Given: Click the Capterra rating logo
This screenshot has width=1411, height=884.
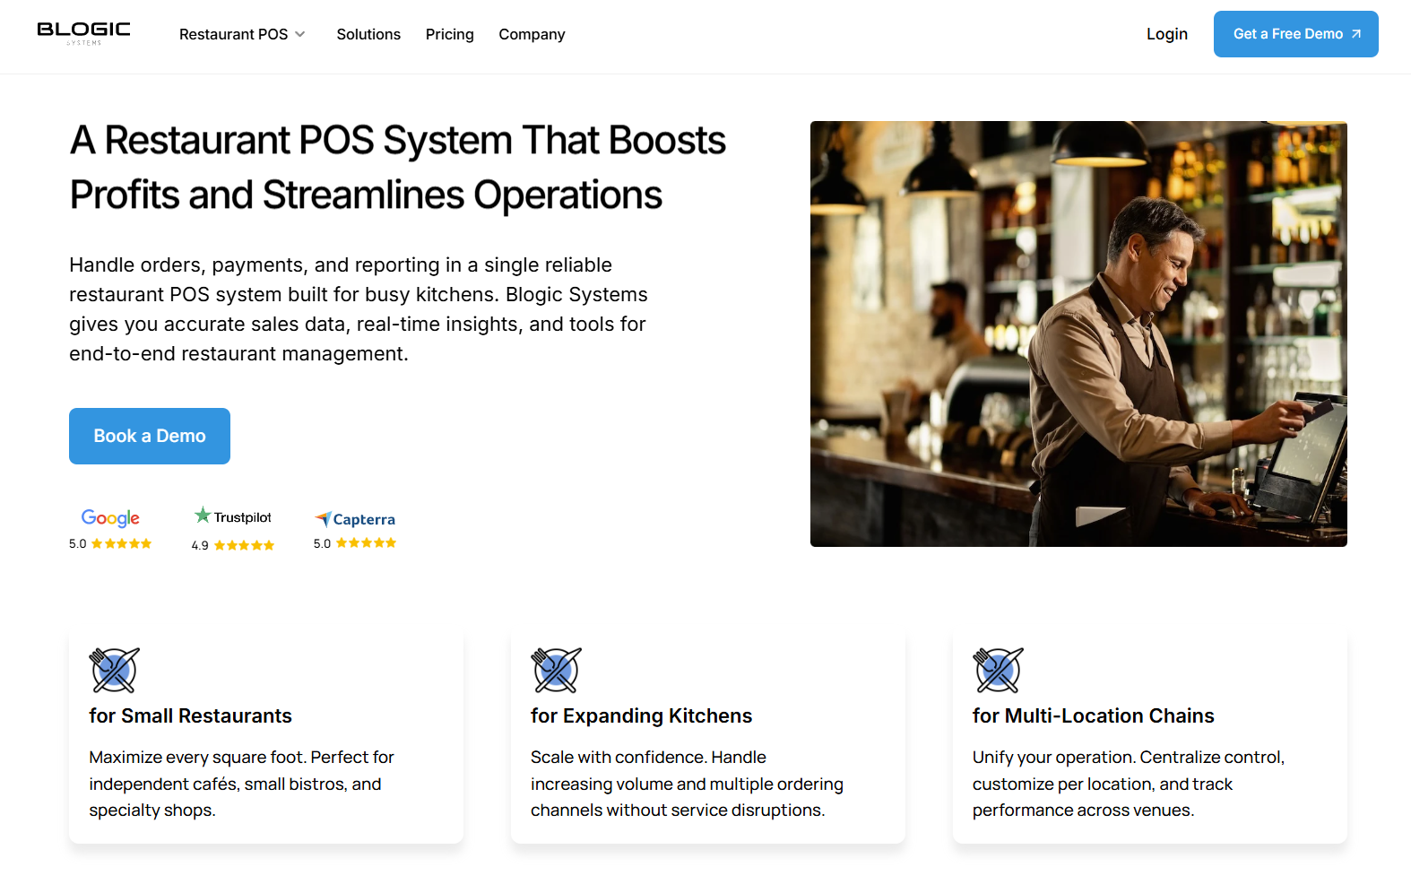Looking at the screenshot, I should coord(355,519).
